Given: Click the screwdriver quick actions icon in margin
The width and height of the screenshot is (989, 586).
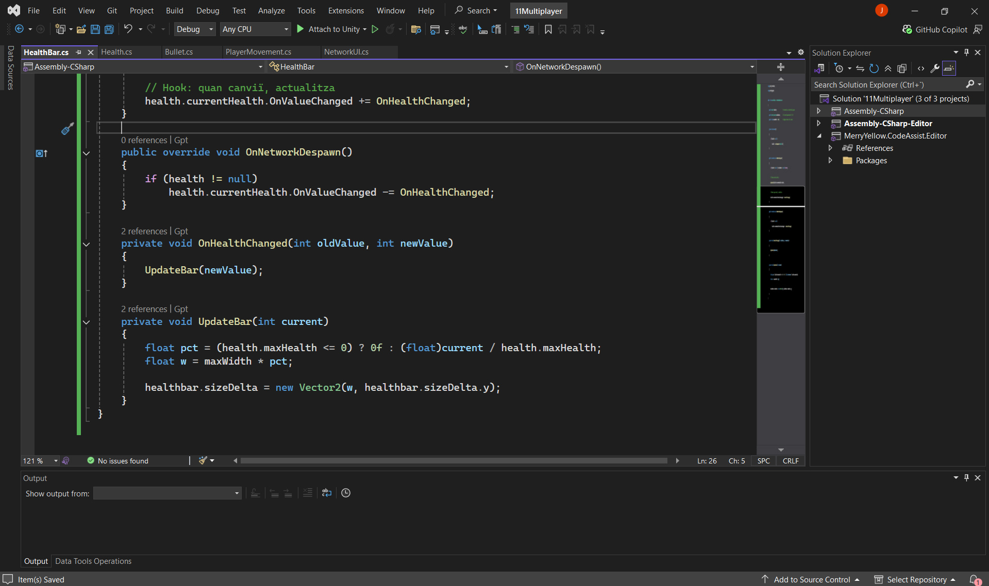Looking at the screenshot, I should tap(67, 129).
